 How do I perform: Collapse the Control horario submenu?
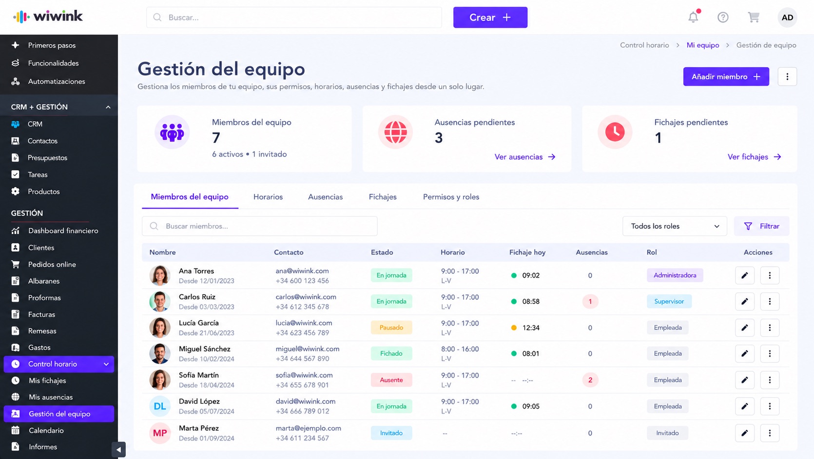point(106,364)
